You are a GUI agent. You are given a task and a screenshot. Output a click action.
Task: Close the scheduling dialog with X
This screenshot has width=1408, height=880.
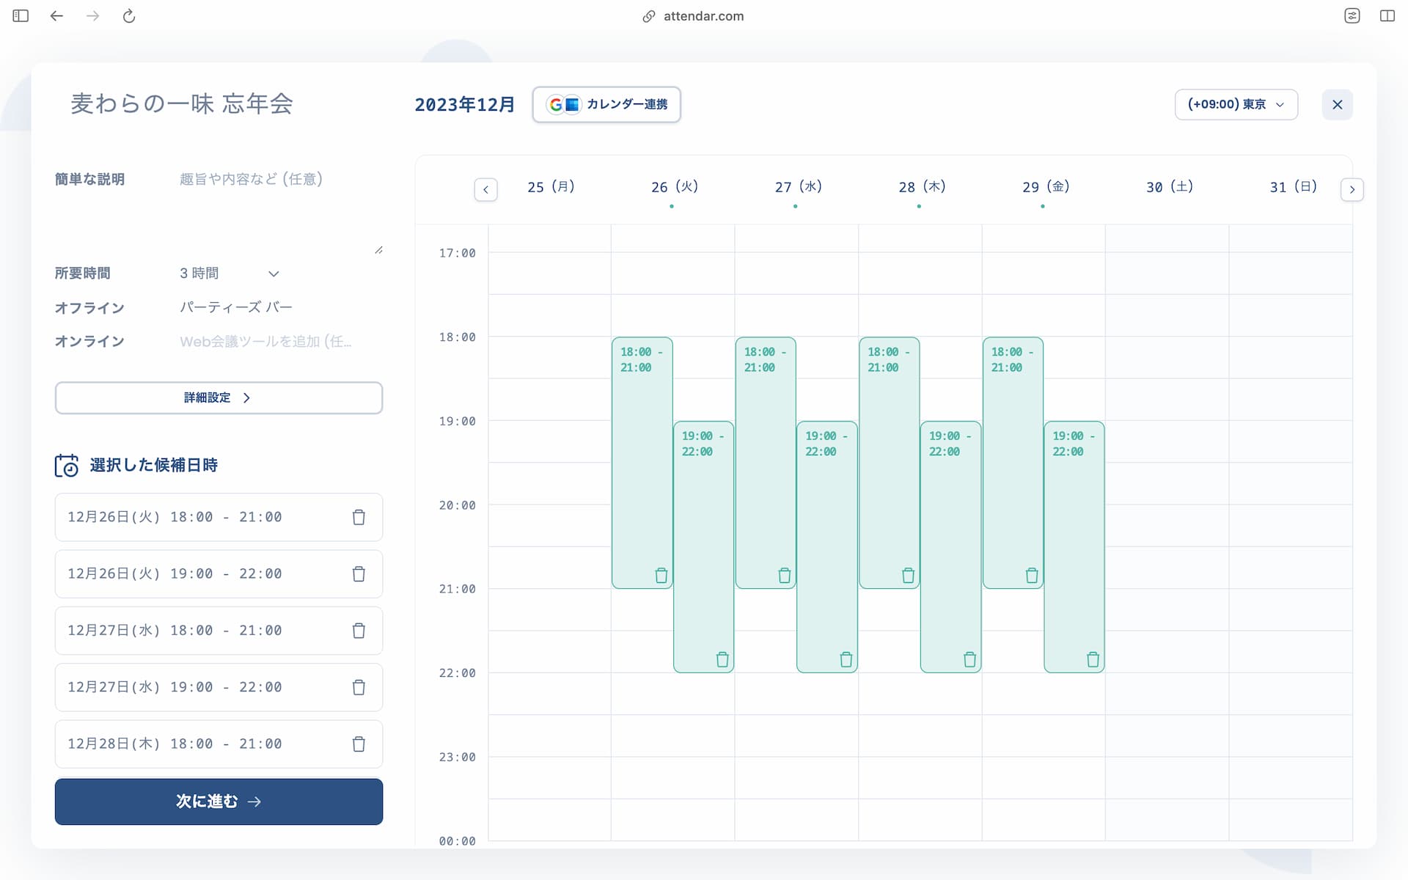[1337, 104]
